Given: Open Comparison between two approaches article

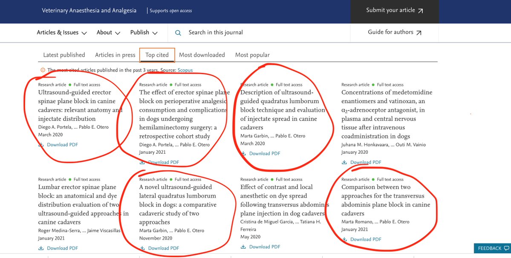Looking at the screenshot, I should pyautogui.click(x=386, y=200).
